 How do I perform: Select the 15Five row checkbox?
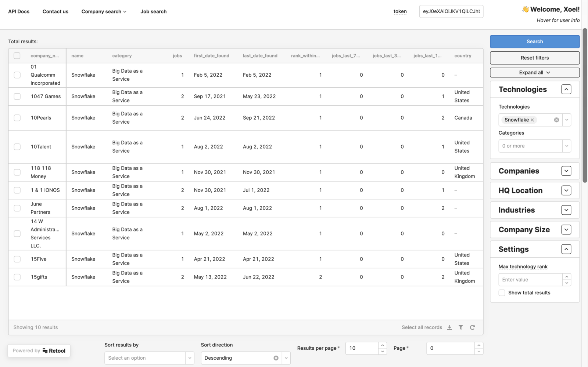[x=17, y=259]
